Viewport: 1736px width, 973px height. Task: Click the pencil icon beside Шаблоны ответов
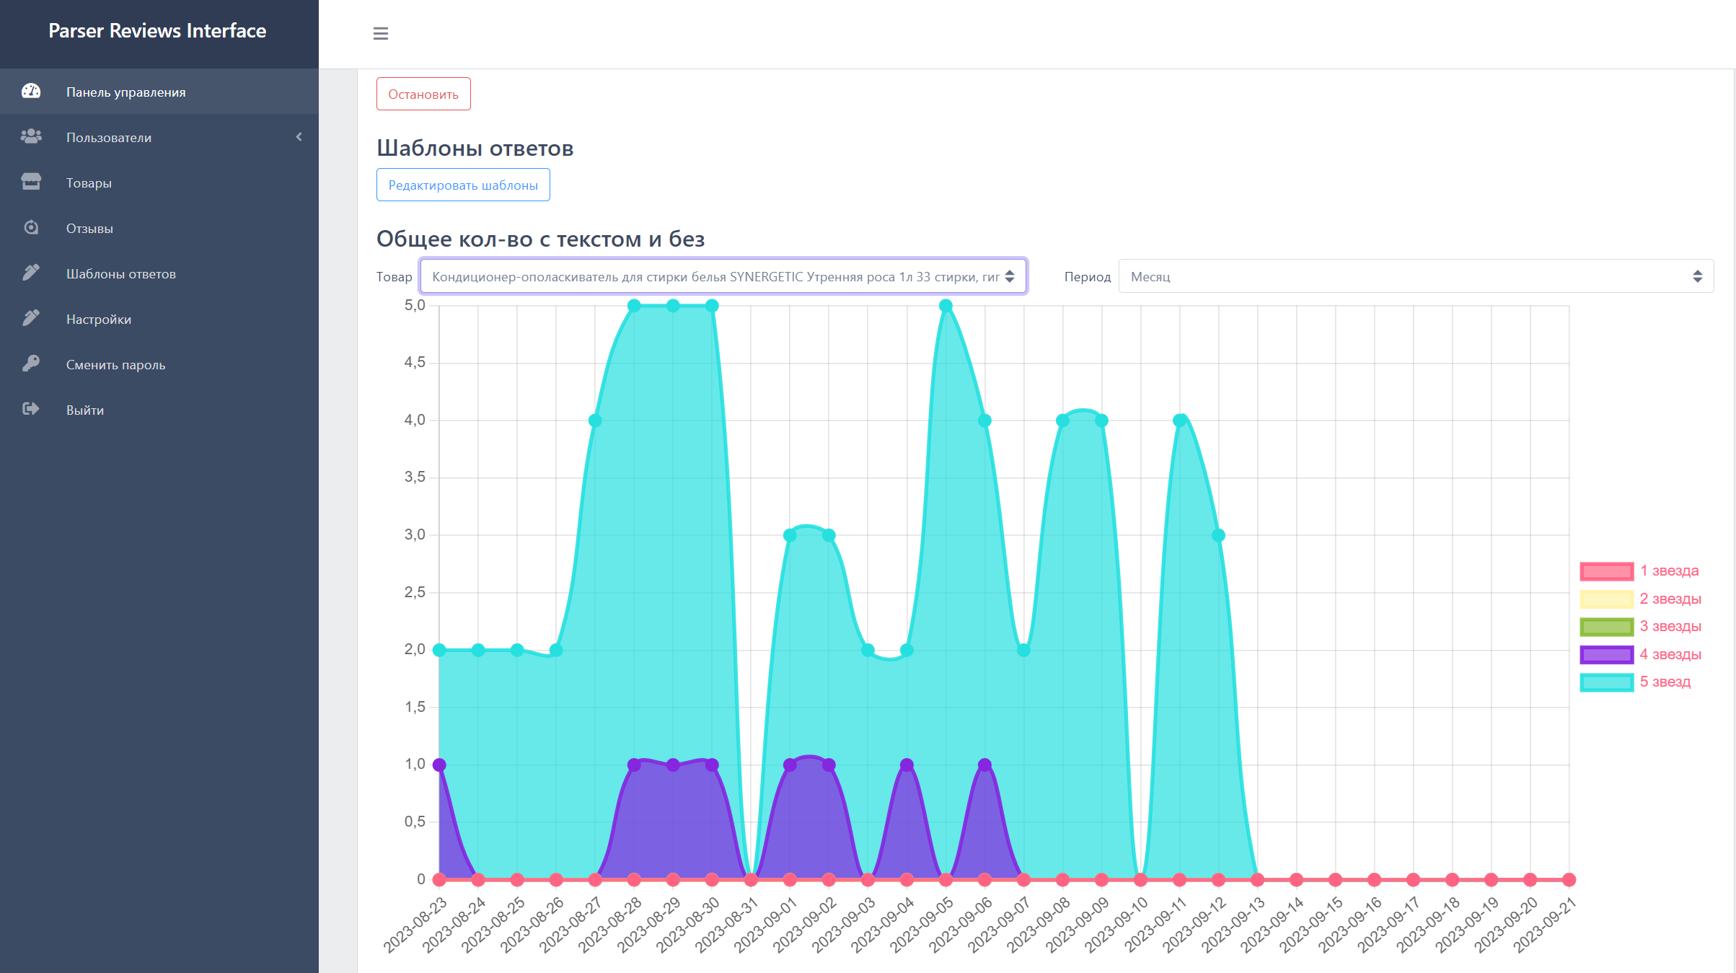click(31, 273)
